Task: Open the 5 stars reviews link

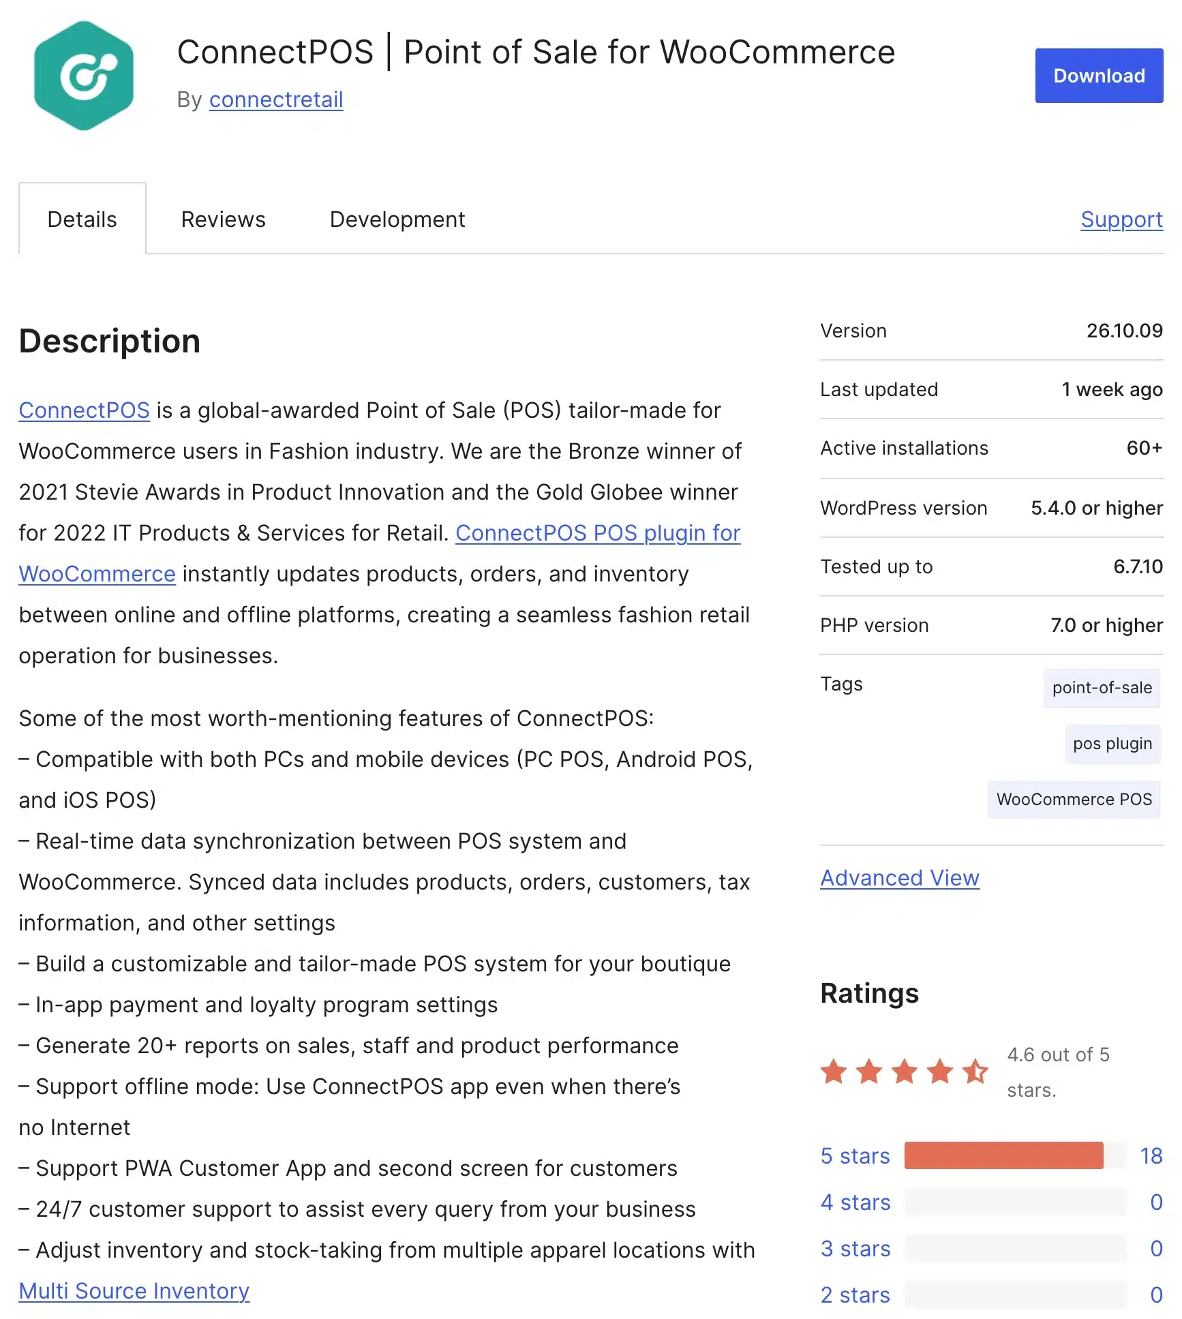Action: tap(855, 1155)
